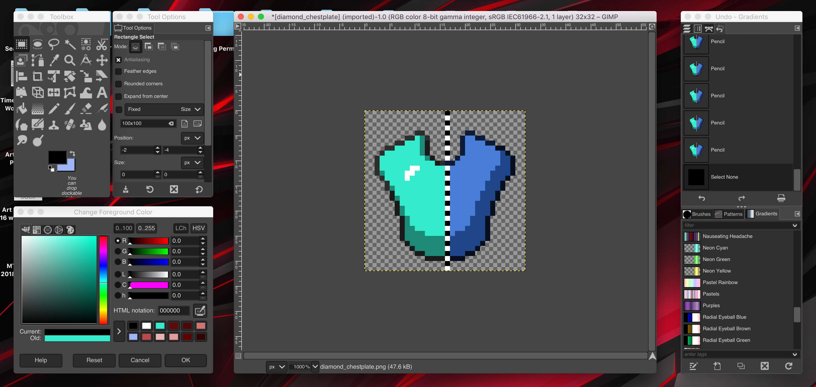Select the G channel radio button

118,251
